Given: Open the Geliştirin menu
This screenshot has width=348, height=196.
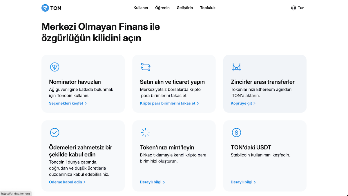Looking at the screenshot, I should (x=185, y=8).
